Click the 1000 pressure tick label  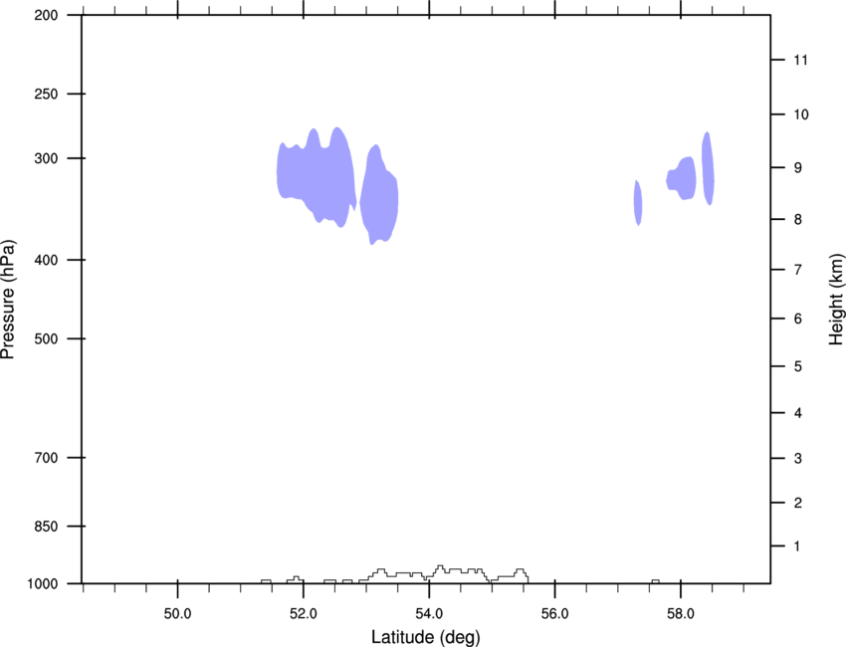[43, 584]
